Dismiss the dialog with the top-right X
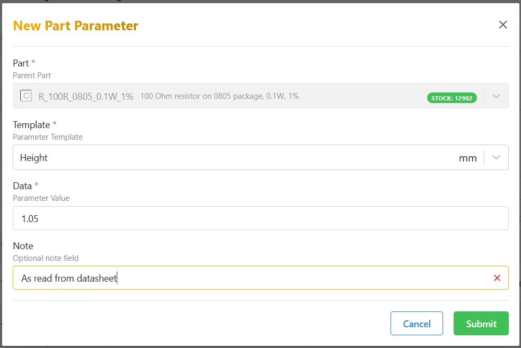This screenshot has width=521, height=348. [x=503, y=24]
